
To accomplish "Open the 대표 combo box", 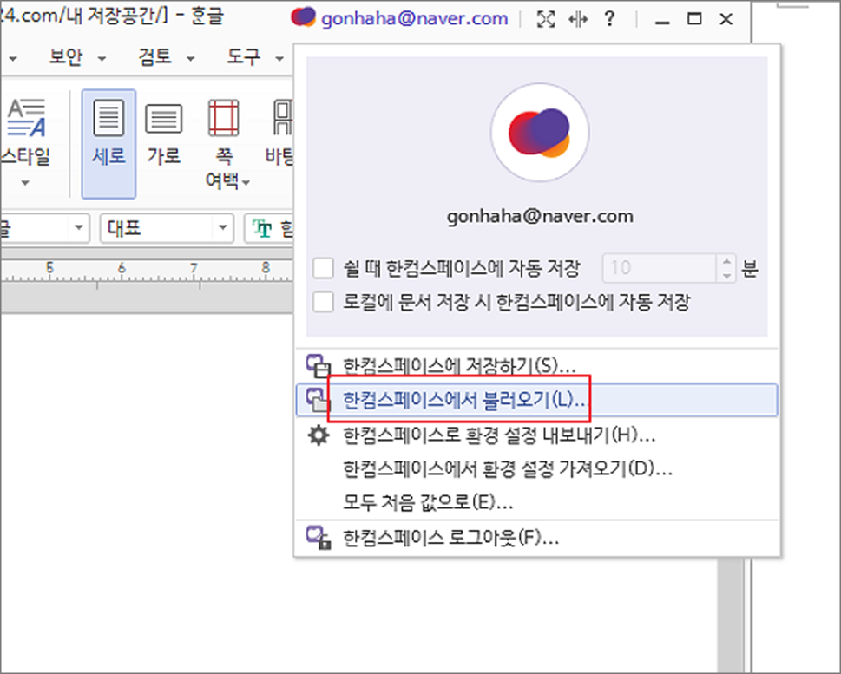I will pos(167,228).
